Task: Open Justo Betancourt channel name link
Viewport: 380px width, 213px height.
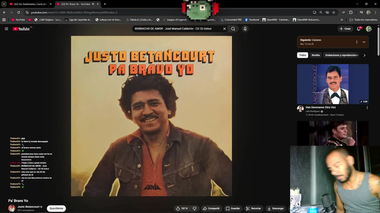Action: tap(28, 207)
